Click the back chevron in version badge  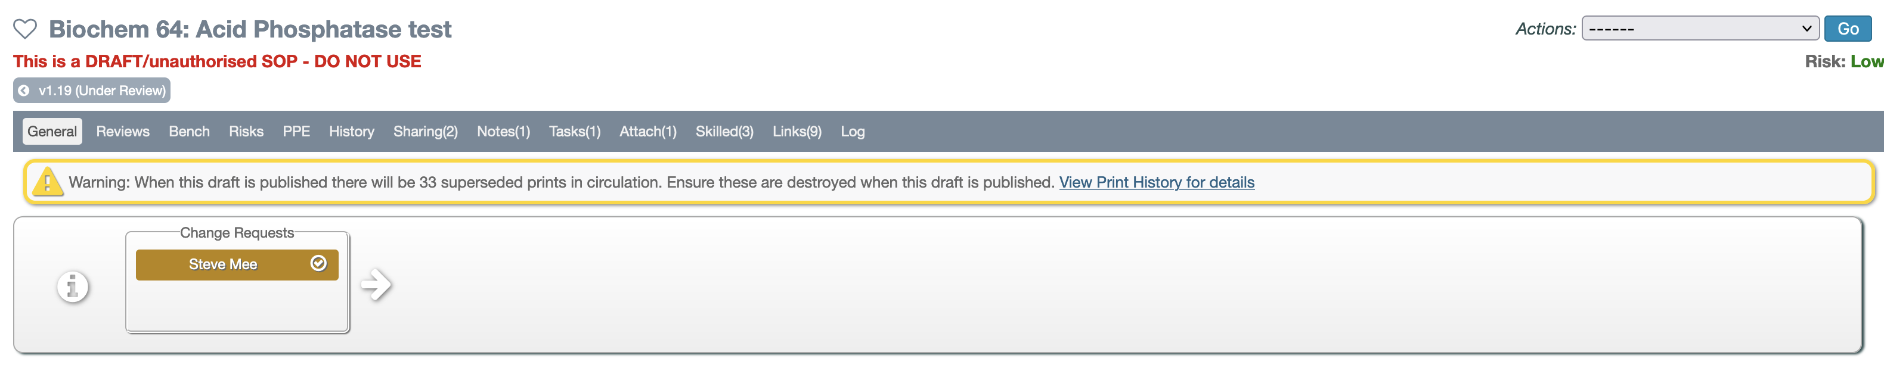tap(24, 91)
